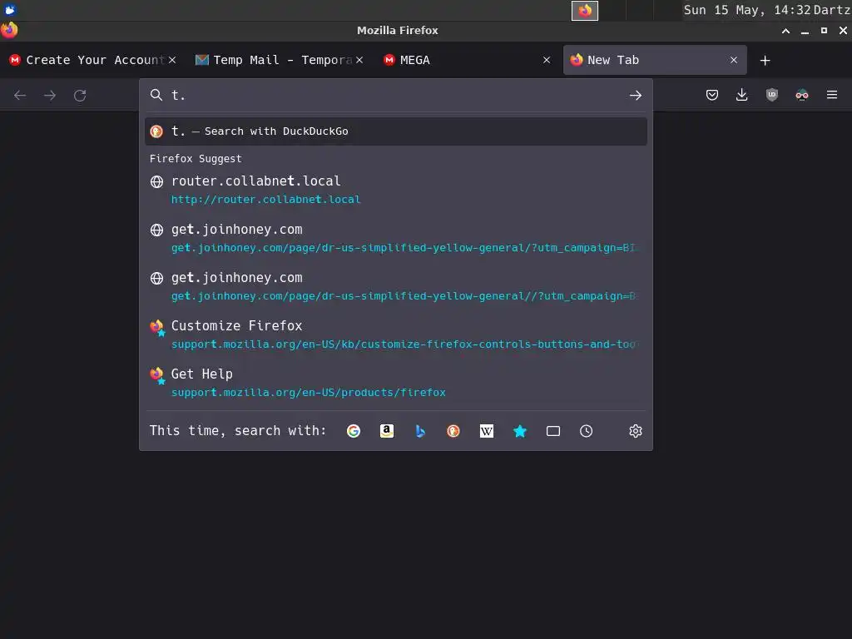Click the Firefox logo in title bar
This screenshot has width=852, height=639.
[9, 30]
